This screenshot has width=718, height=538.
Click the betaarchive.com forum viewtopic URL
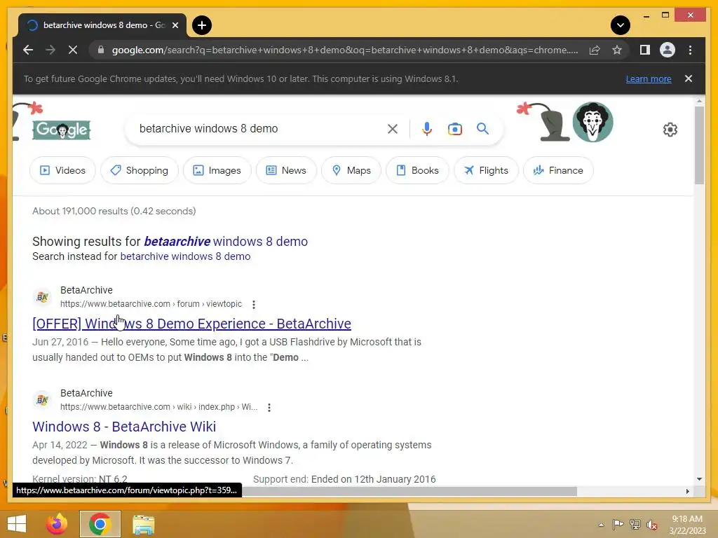point(151,304)
